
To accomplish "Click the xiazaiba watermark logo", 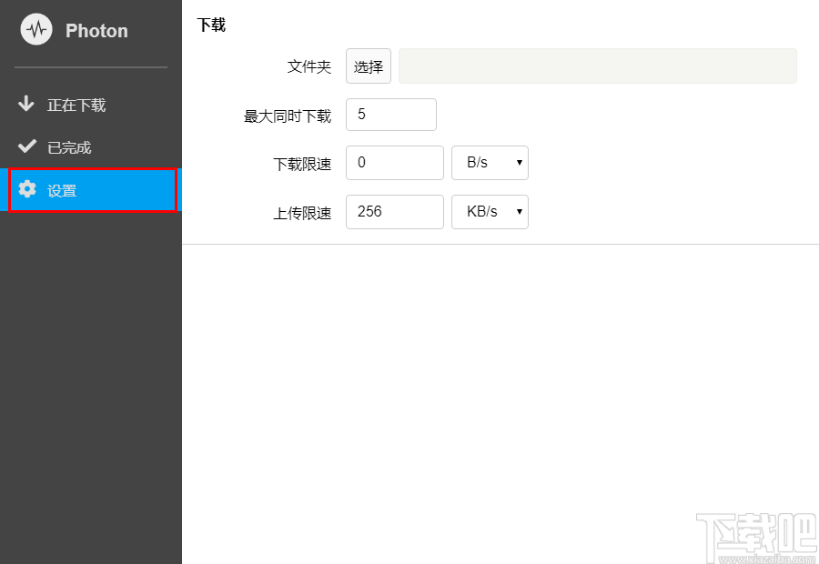I will 755,537.
